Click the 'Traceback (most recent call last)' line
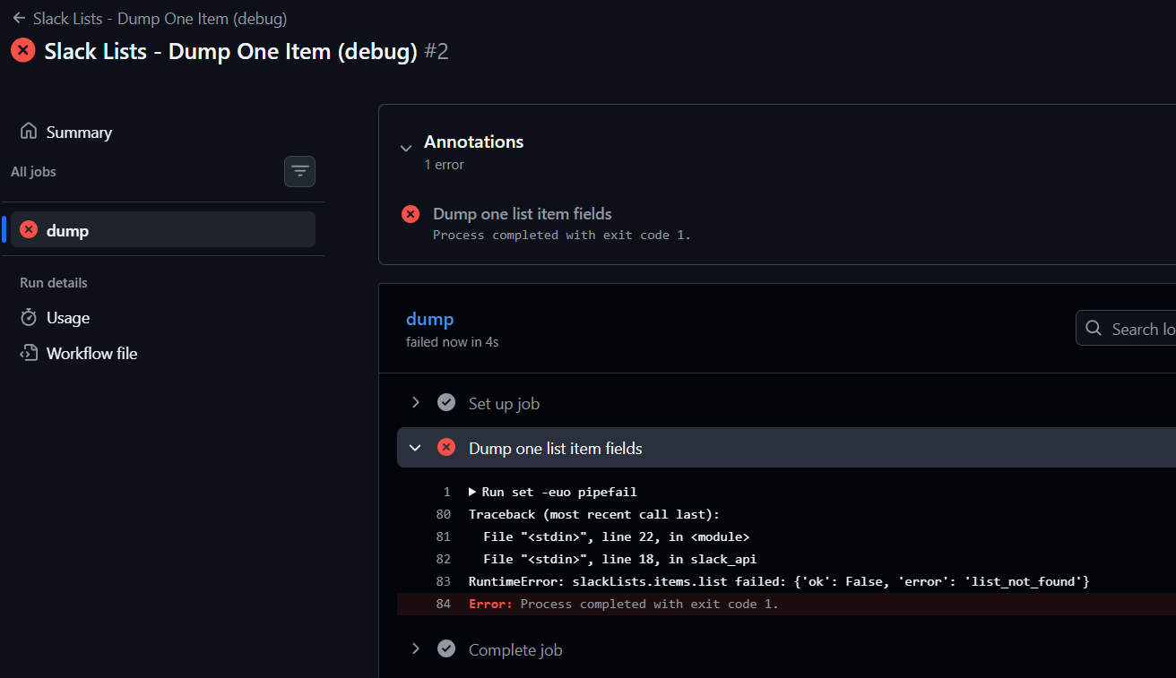1176x678 pixels. tap(594, 514)
